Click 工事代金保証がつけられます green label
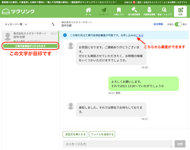190x150 pixels. [30, 46]
